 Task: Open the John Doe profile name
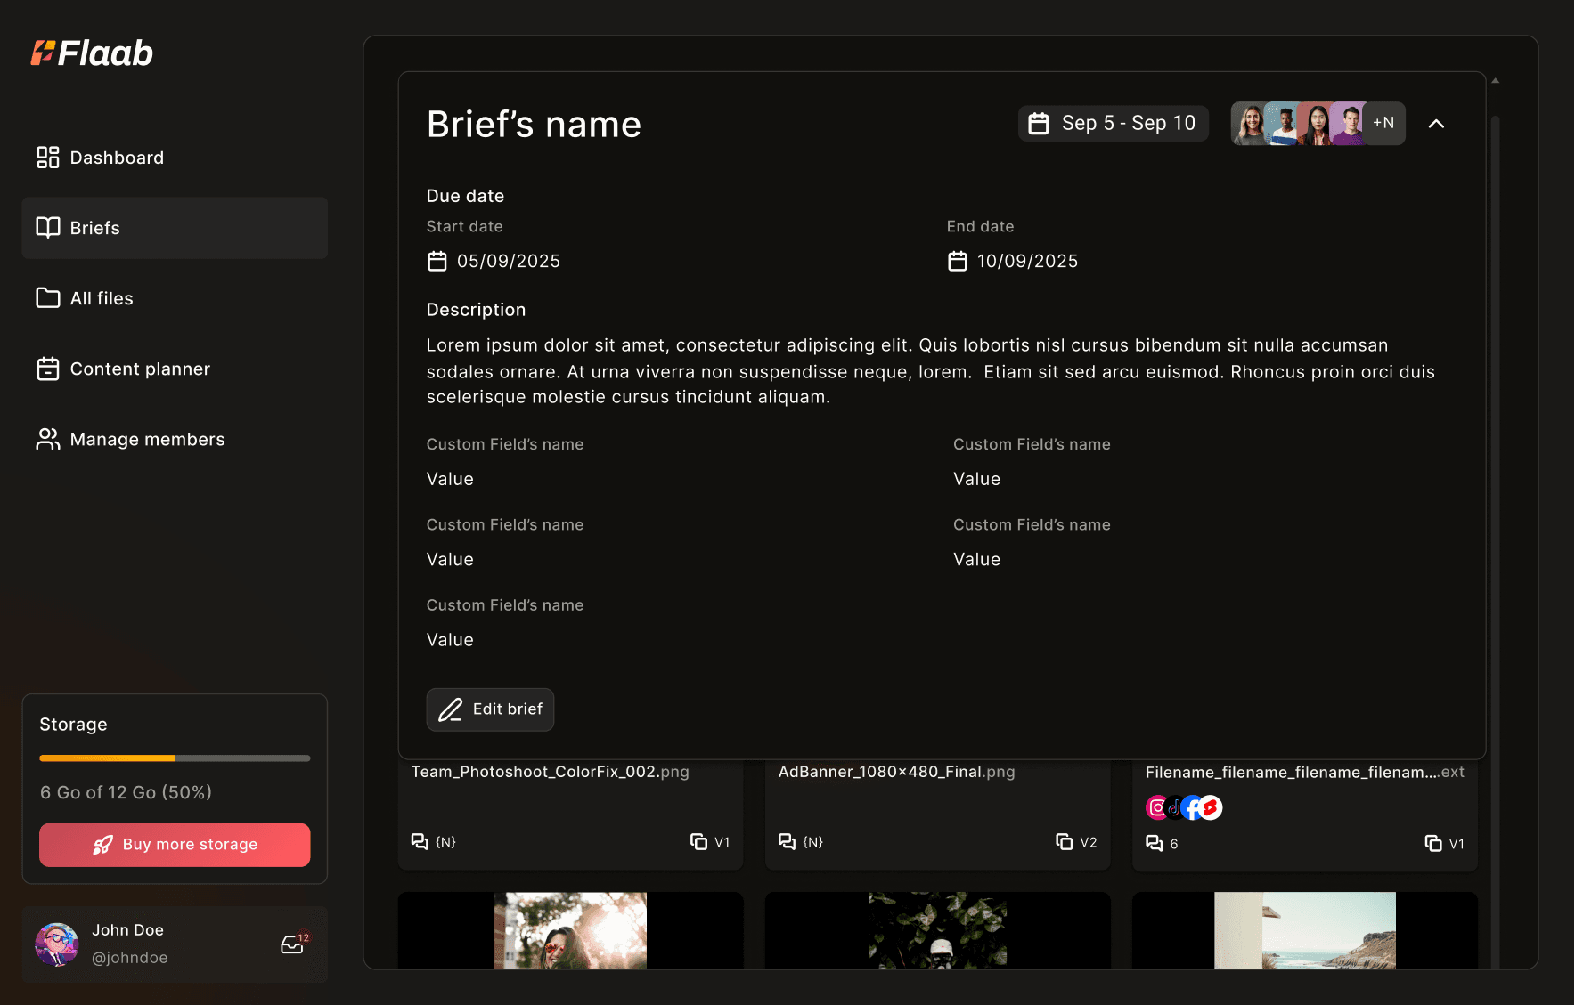point(127,930)
